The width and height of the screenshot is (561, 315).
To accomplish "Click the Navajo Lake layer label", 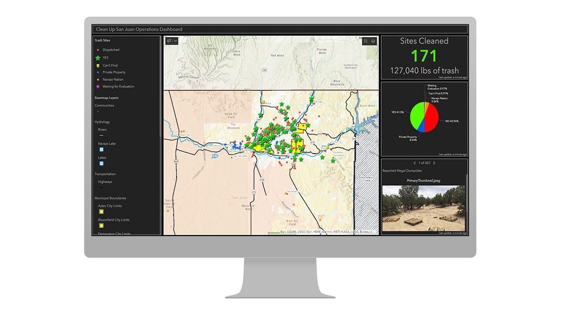I will pyautogui.click(x=106, y=144).
